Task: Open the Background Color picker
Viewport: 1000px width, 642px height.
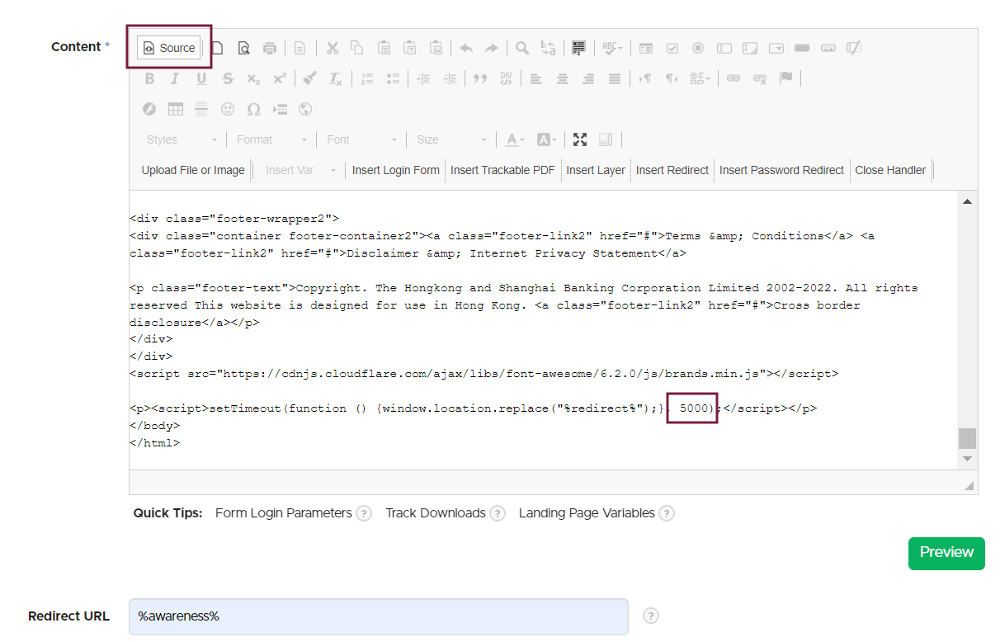Action: (x=547, y=139)
